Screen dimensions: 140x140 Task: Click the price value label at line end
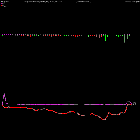click(134, 104)
